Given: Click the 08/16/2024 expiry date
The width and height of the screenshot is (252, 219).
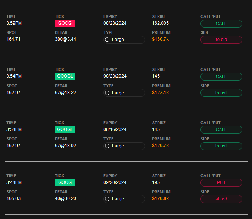Looking at the screenshot, I should click(x=115, y=129).
